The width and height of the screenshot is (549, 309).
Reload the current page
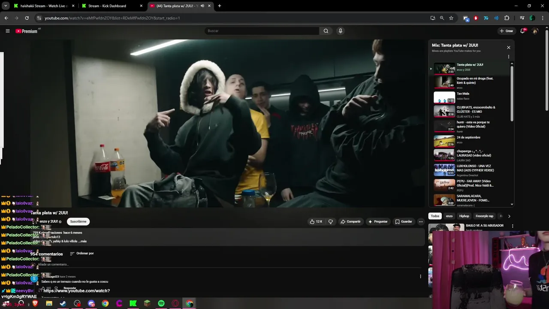click(27, 18)
